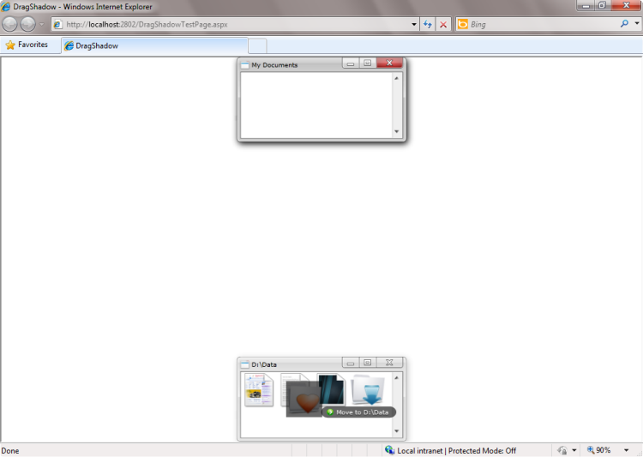This screenshot has height=457, width=643.
Task: Click the status bar security settings icon
Action: [x=562, y=450]
